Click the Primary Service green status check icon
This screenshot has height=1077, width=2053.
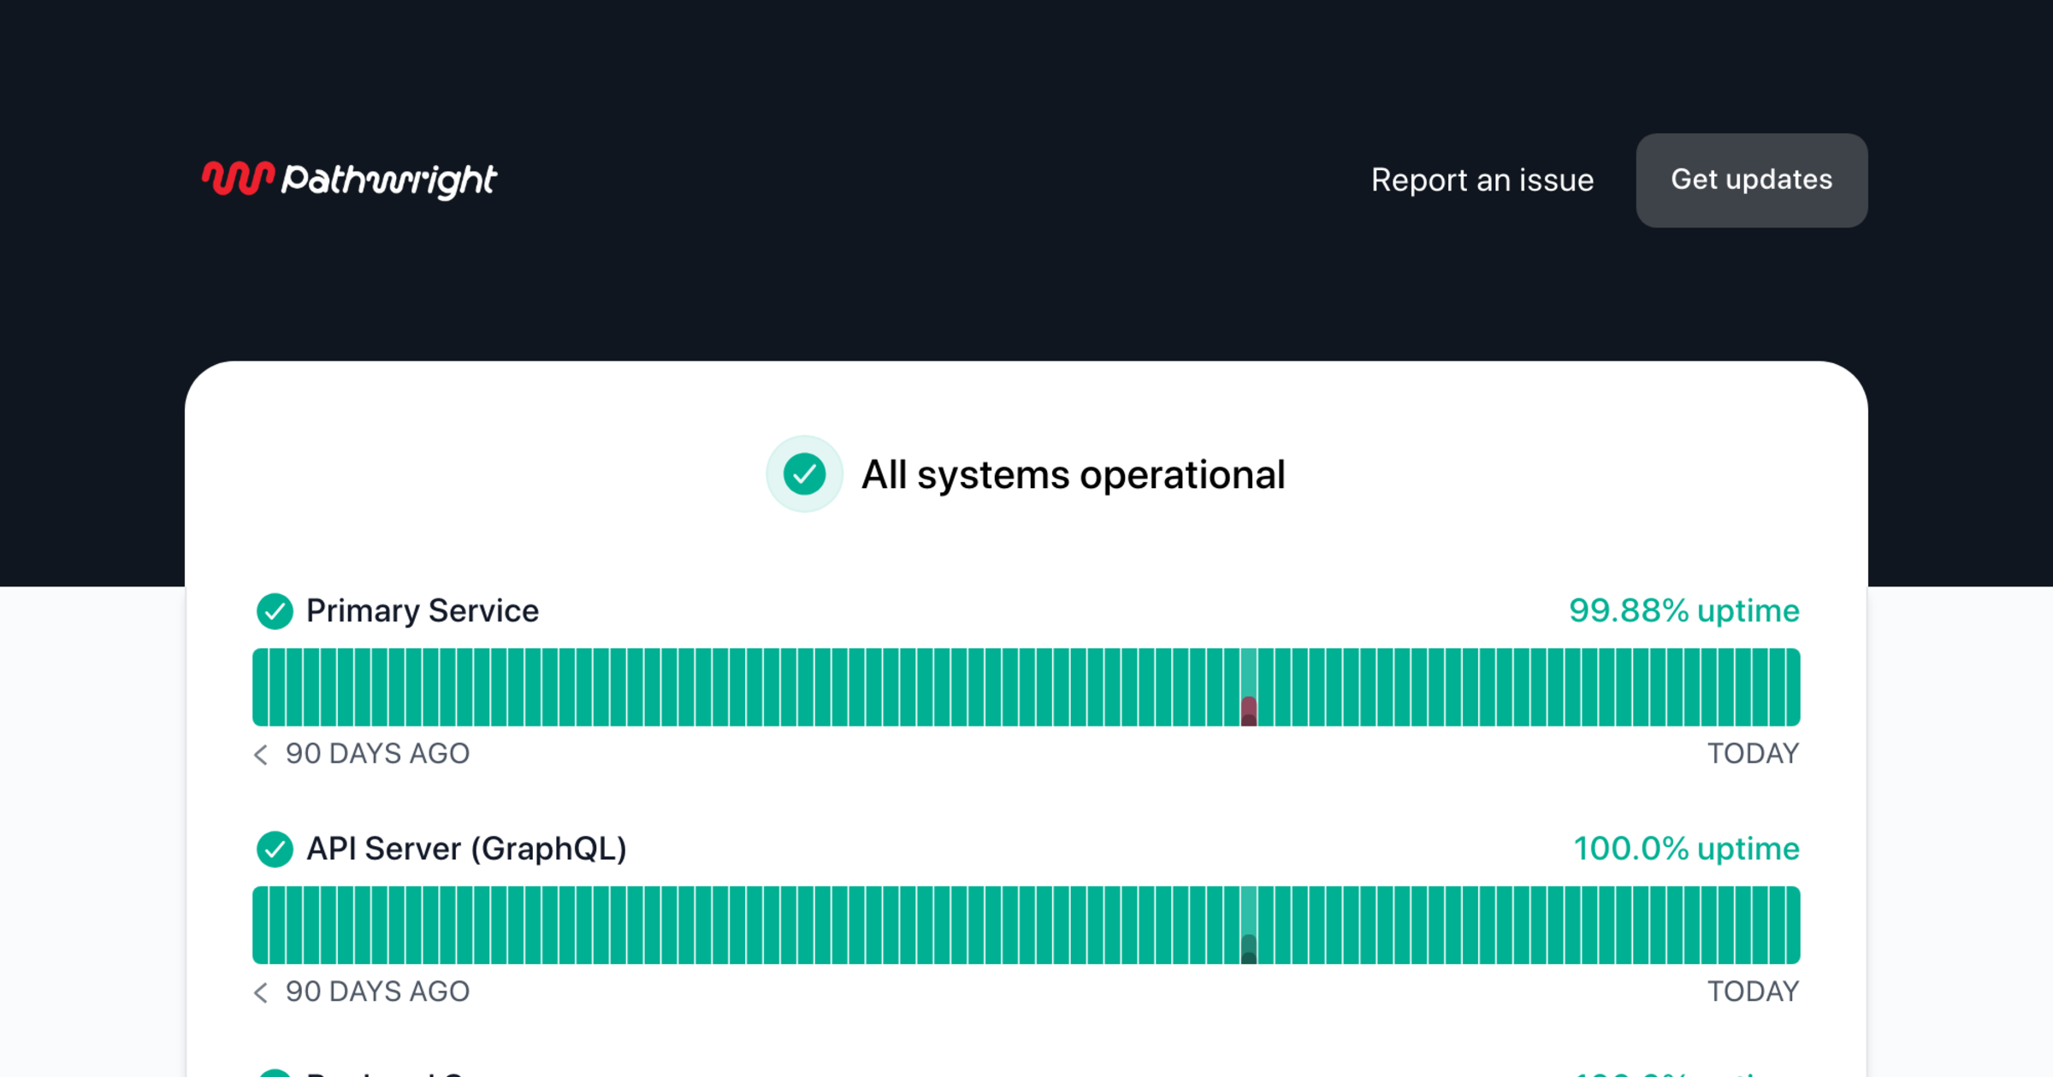coord(275,611)
